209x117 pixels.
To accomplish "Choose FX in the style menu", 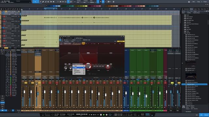I will click(x=79, y=74).
